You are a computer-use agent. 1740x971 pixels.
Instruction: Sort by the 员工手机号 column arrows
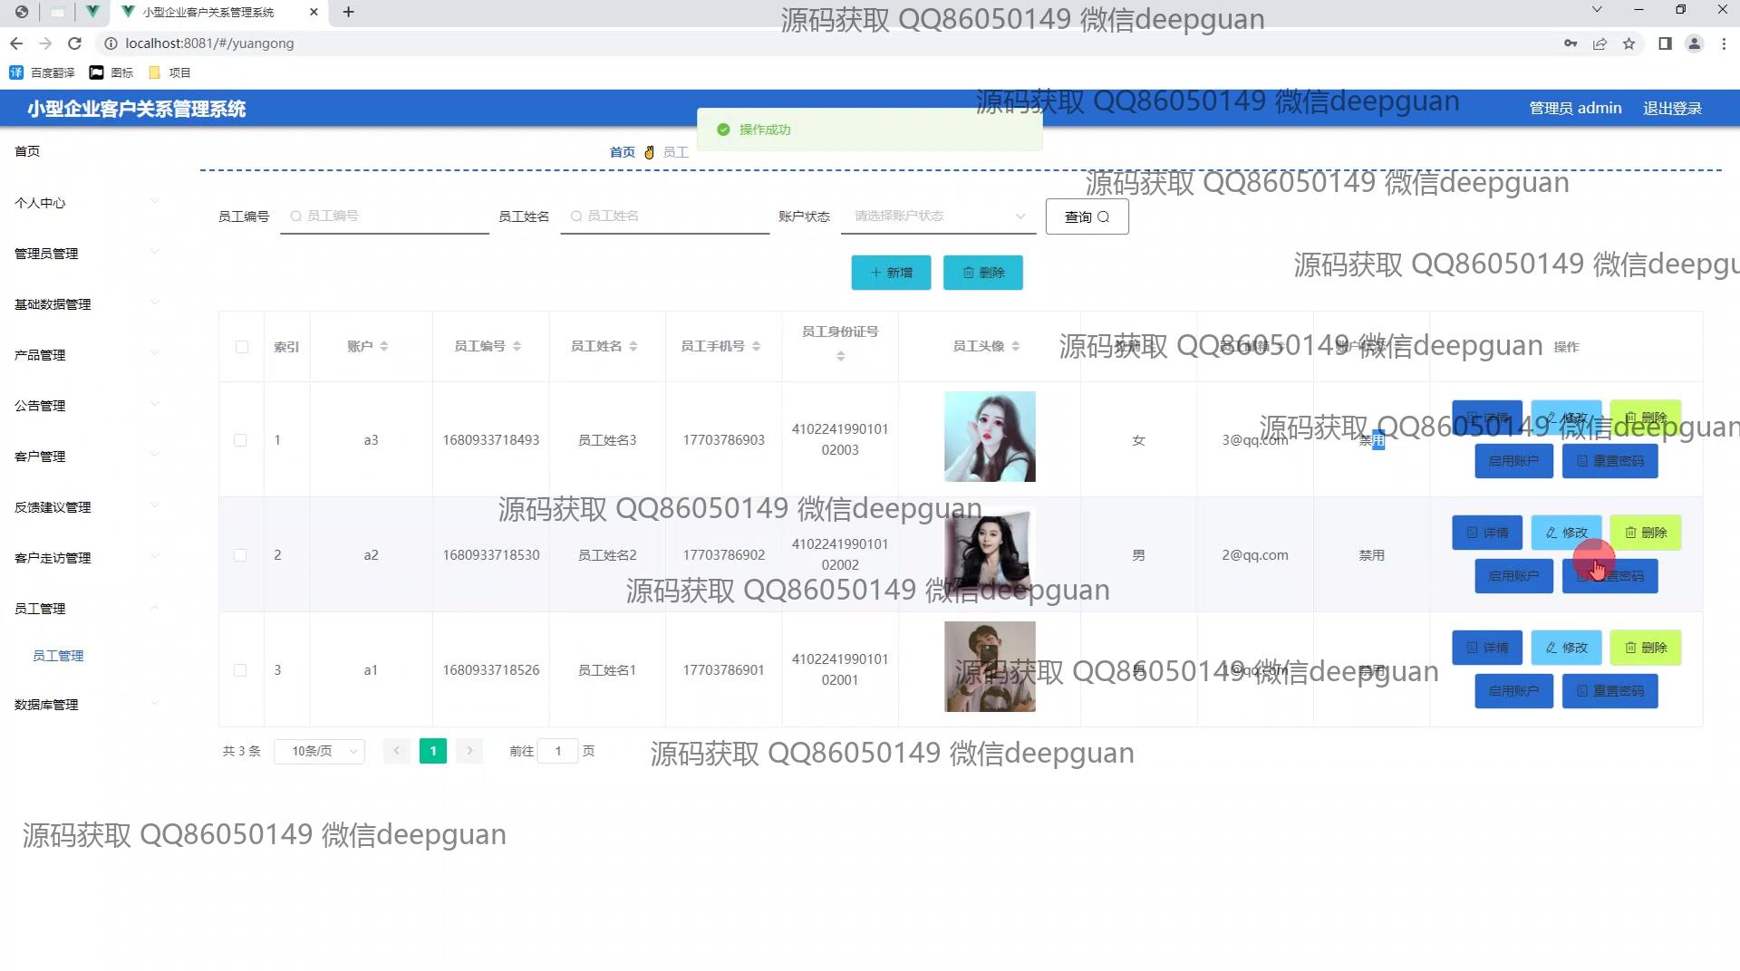pyautogui.click(x=756, y=346)
